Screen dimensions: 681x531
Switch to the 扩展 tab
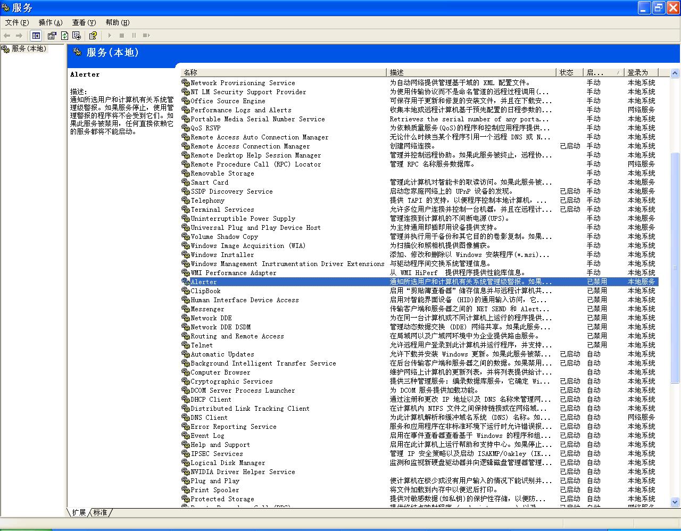pyautogui.click(x=79, y=512)
